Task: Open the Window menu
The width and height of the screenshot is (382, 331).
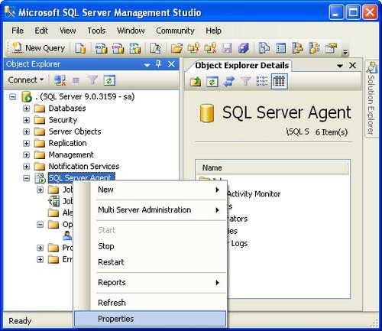Action: point(131,31)
